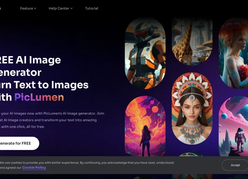Screen dimensions: 248x179
Task: View the orange armored robot image
Action: pyautogui.click(x=145, y=53)
